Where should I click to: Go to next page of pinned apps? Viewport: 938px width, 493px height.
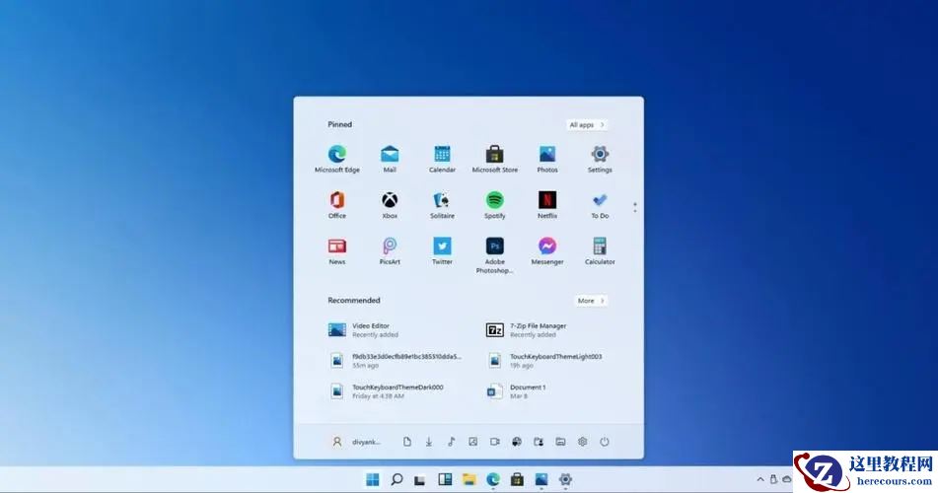pos(634,210)
